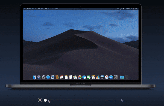Screen dimensions: 164x106
Task: Open Numbers chart icon in dock
Action: 98,77
